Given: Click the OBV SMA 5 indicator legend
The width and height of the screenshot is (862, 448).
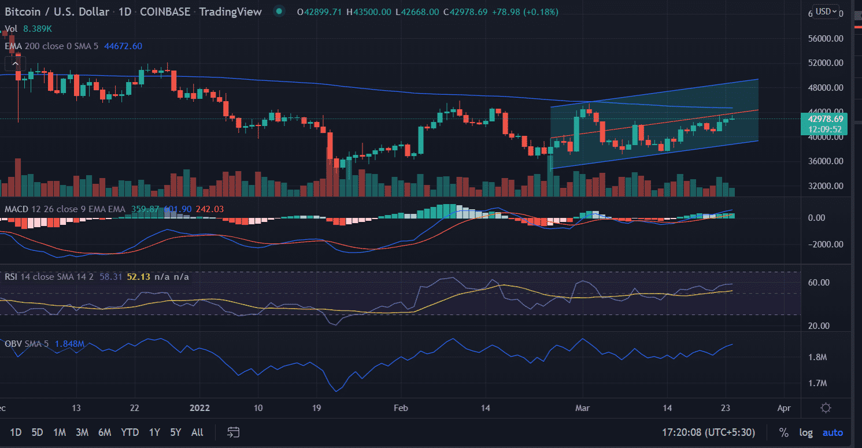Looking at the screenshot, I should click(x=28, y=344).
